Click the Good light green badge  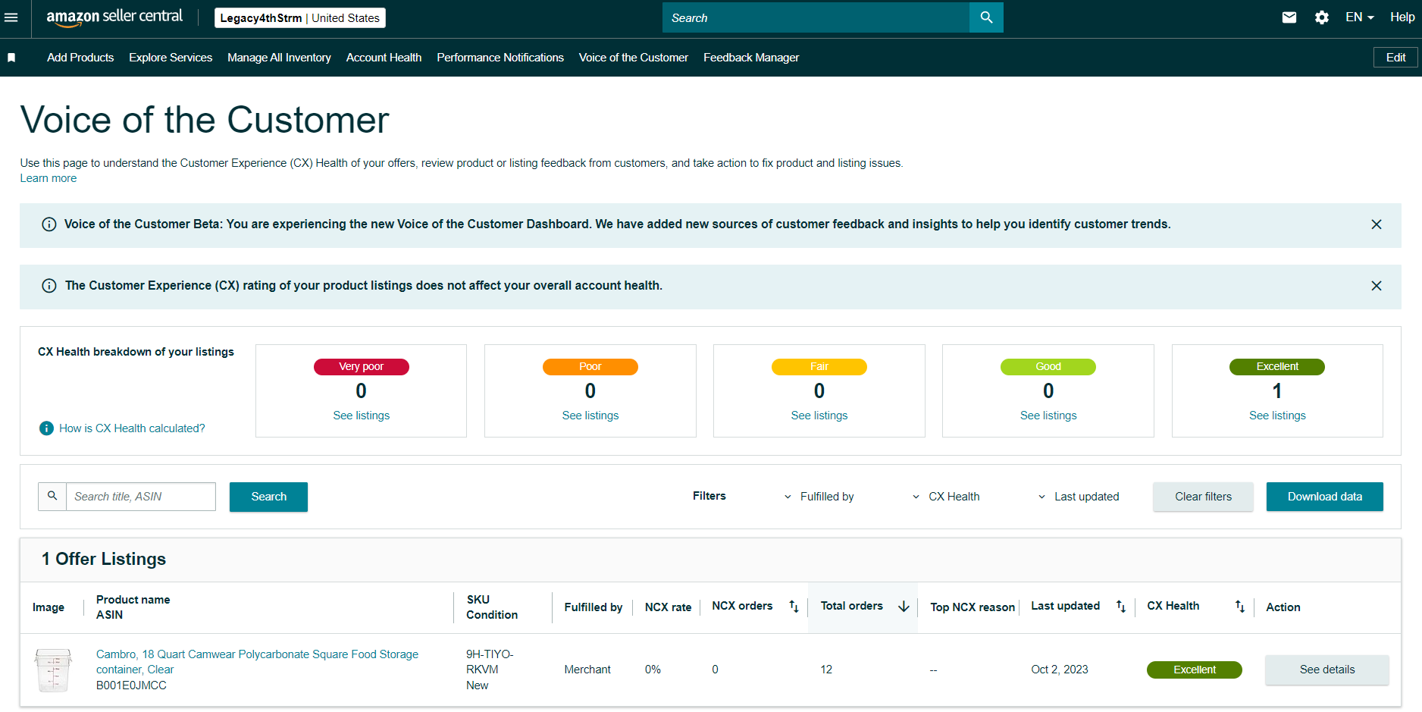[x=1048, y=367]
